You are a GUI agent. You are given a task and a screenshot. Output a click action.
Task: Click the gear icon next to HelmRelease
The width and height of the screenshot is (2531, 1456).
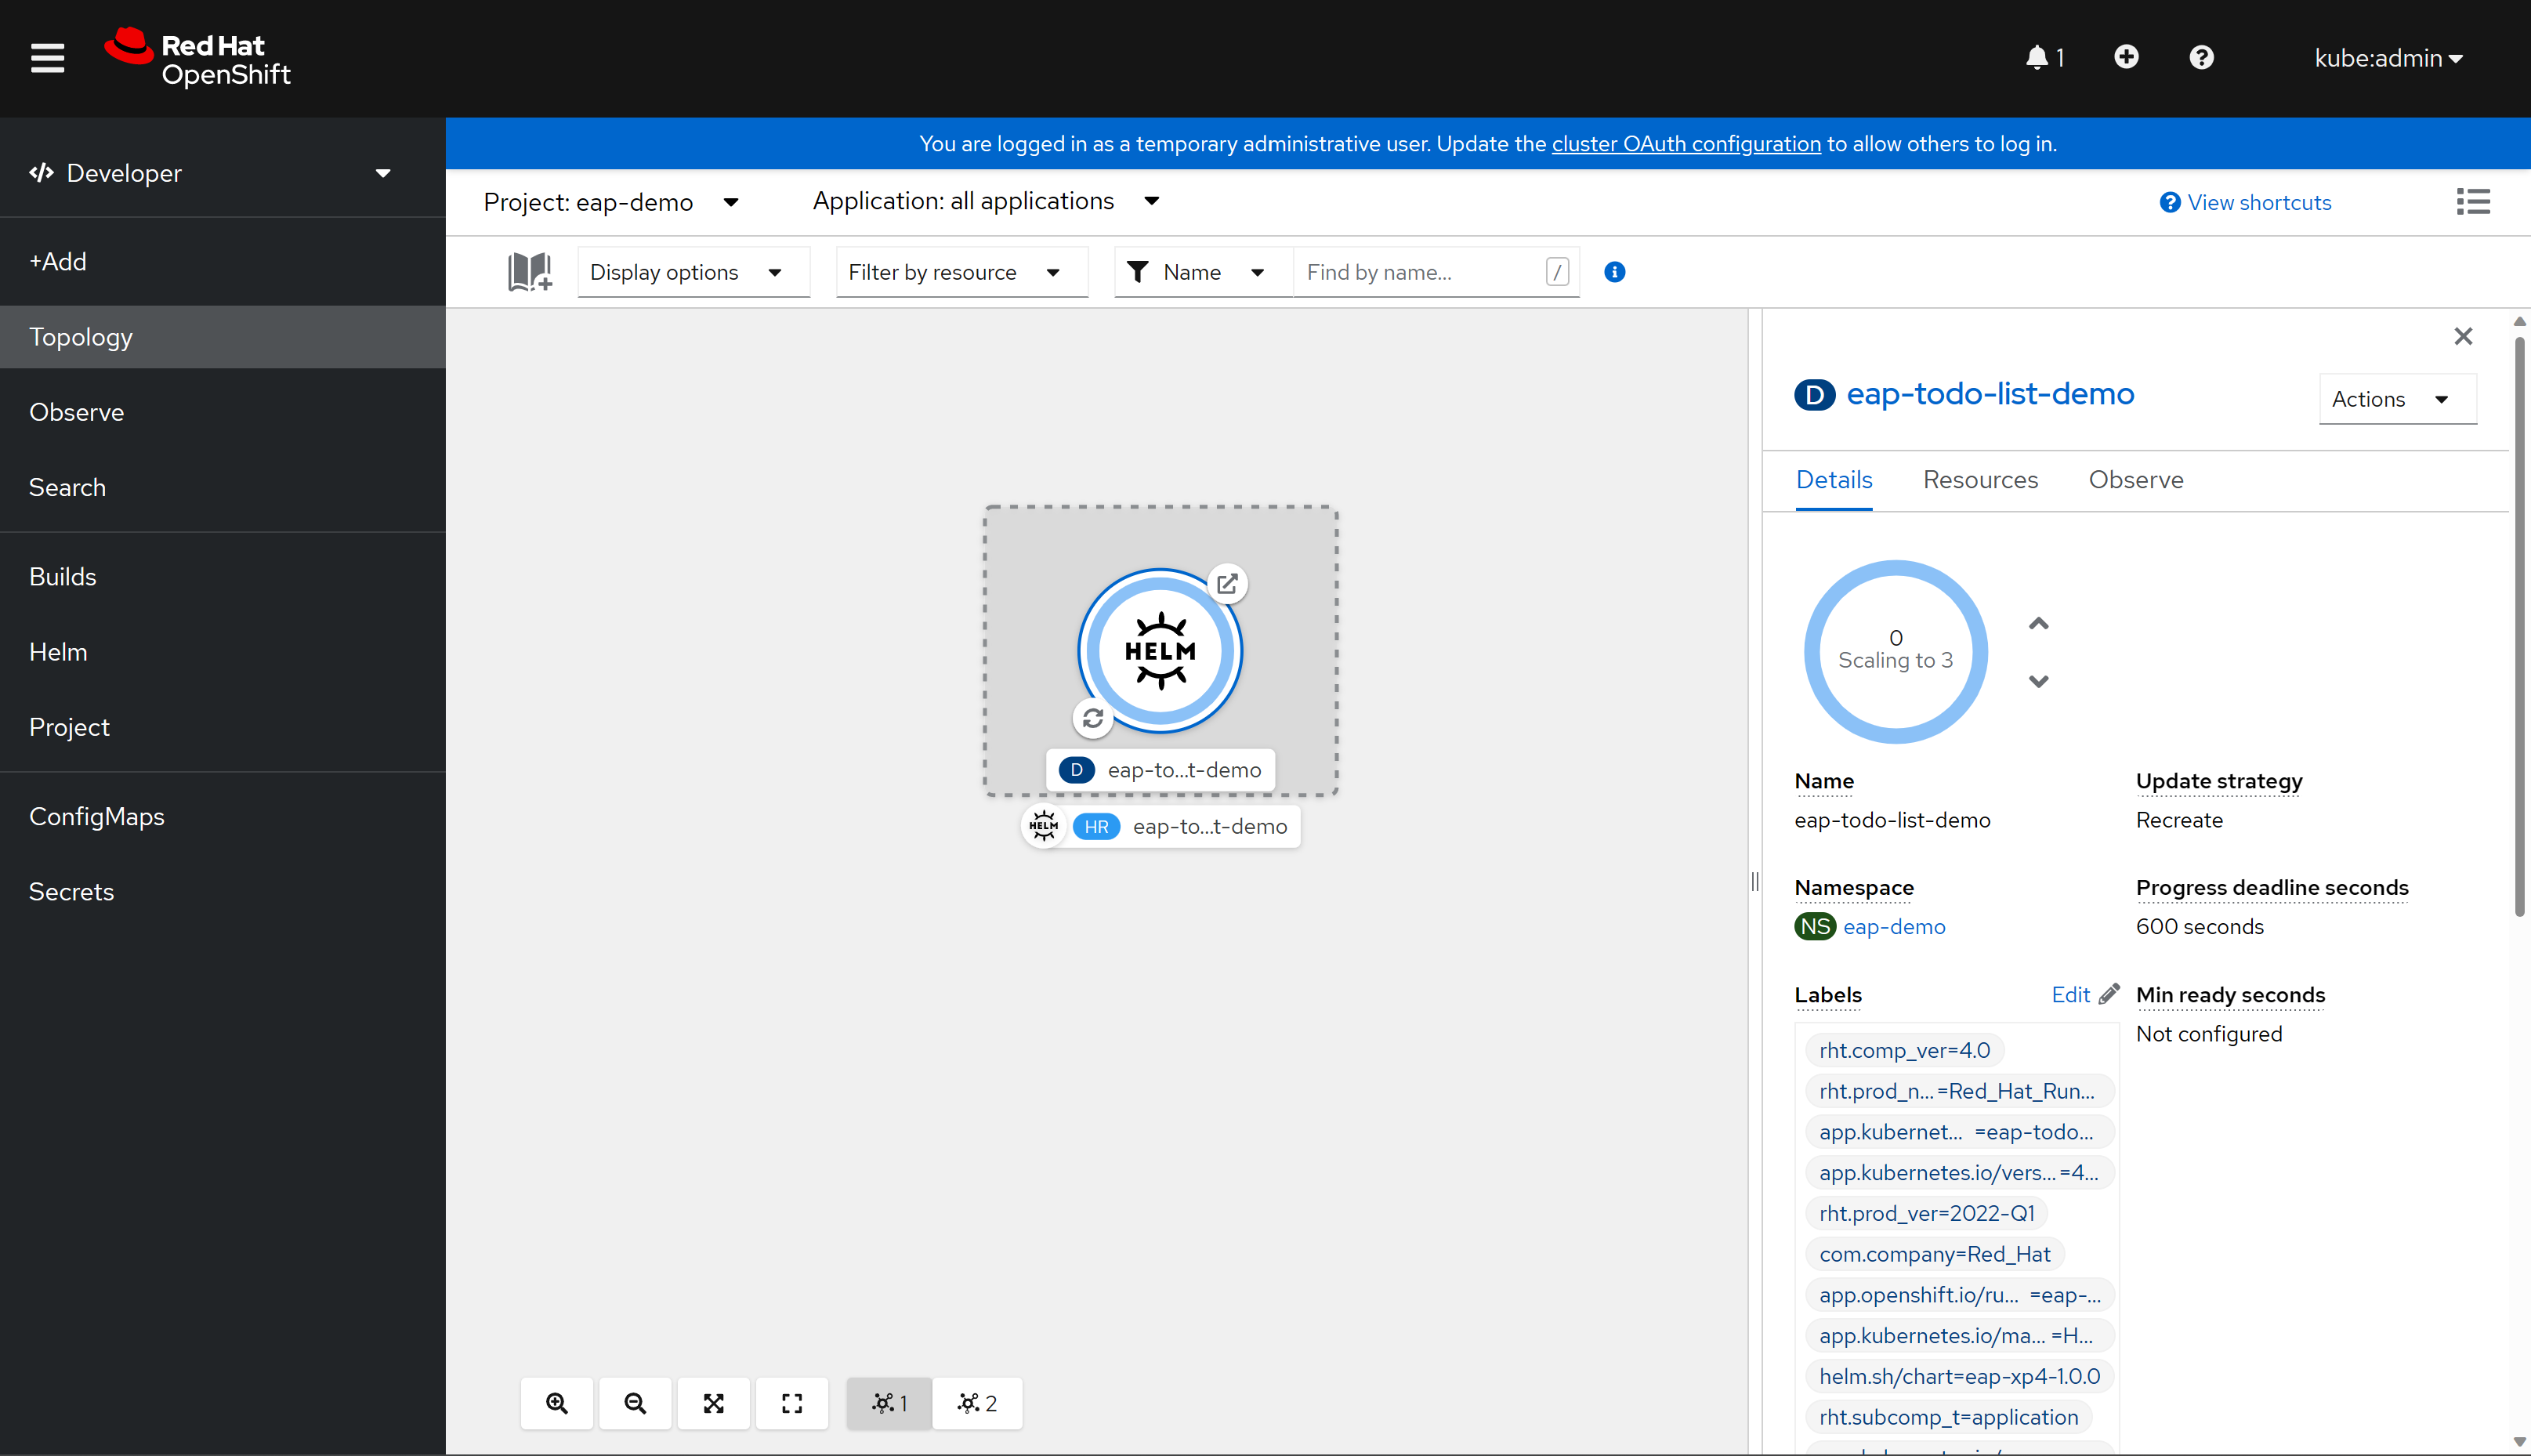point(1045,827)
